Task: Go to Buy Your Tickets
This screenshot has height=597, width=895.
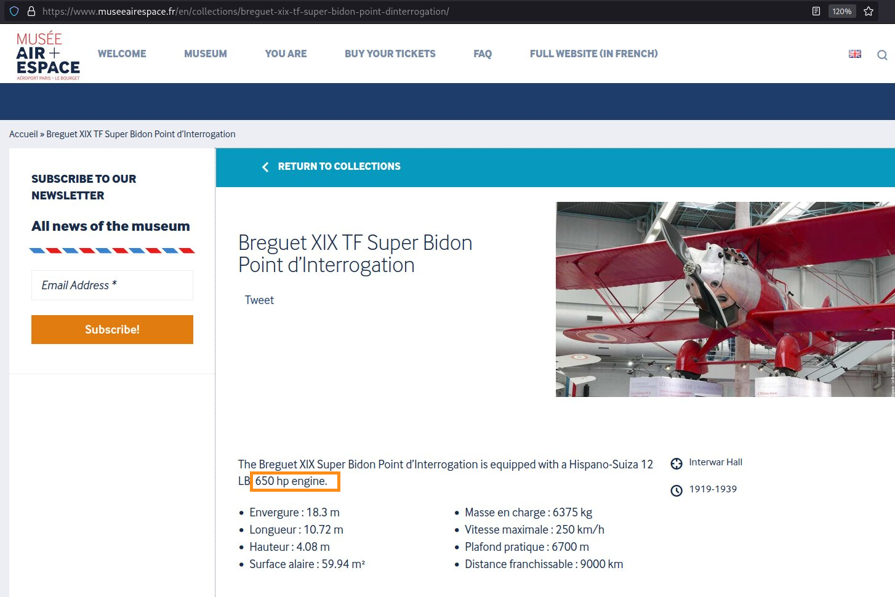Action: click(x=390, y=54)
